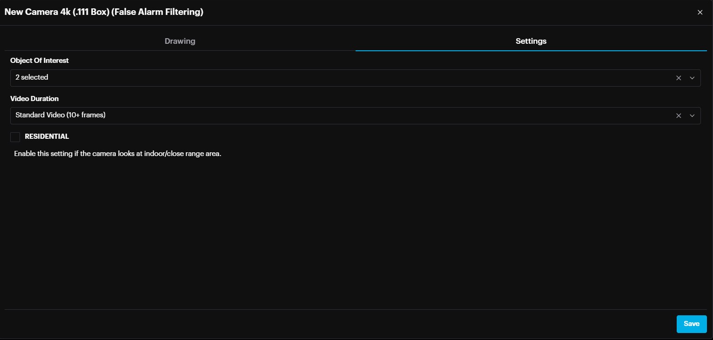713x340 pixels.
Task: Click the 'Video Duration' field label
Action: [34, 99]
